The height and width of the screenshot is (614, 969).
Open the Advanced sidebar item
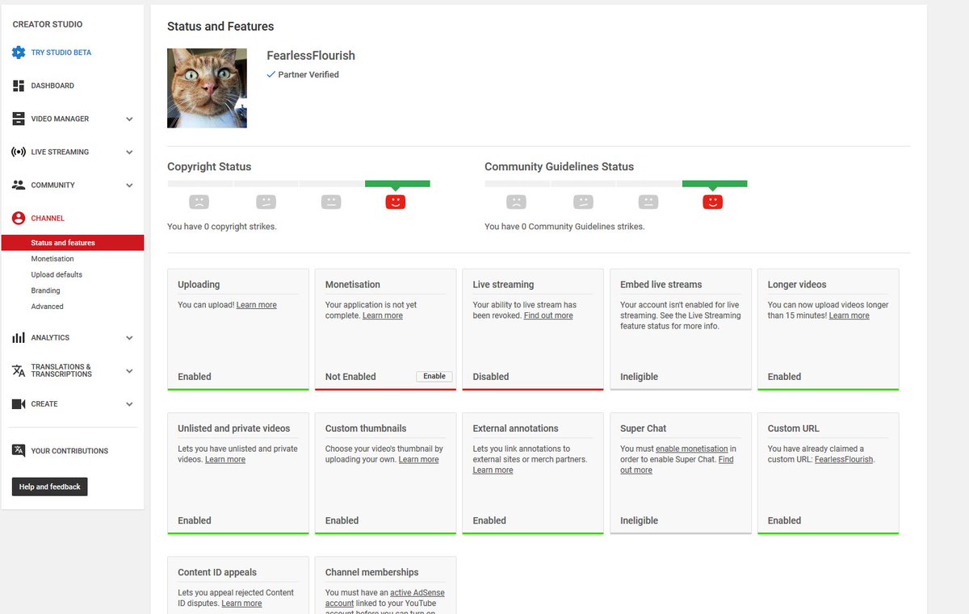pyautogui.click(x=47, y=307)
